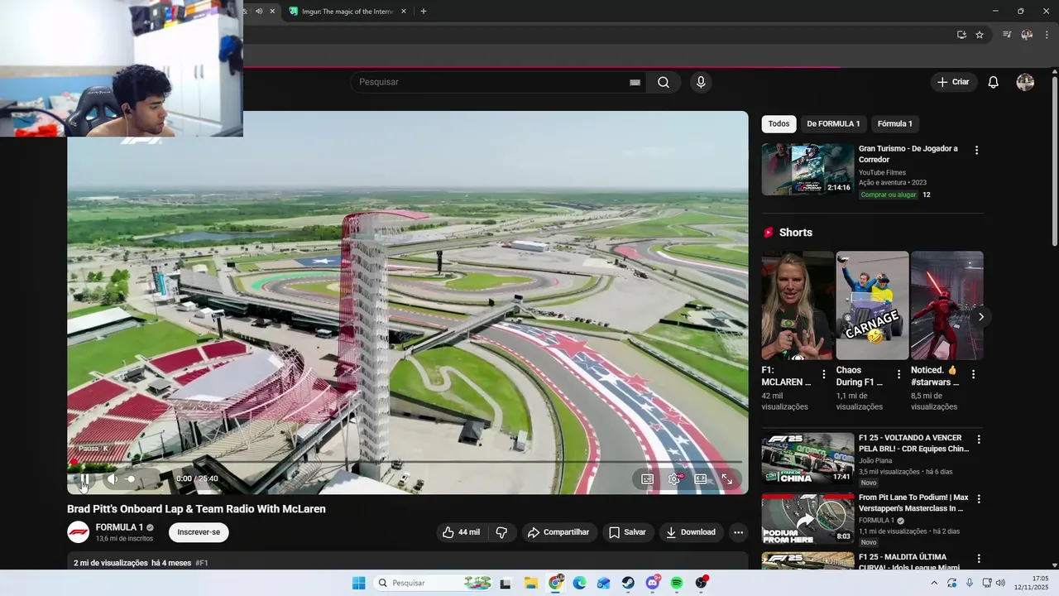The width and height of the screenshot is (1059, 596).
Task: Pause the video with the player button
Action: point(84,478)
